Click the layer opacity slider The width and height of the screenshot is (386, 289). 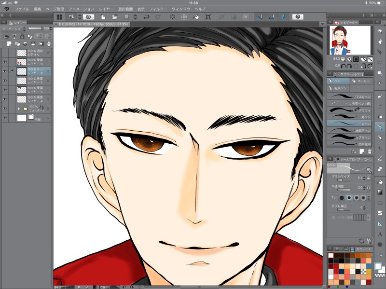pos(35,28)
